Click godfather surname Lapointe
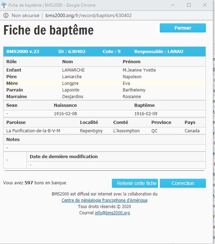Image resolution: width=215 pixels, height=244 pixels. (x=71, y=90)
